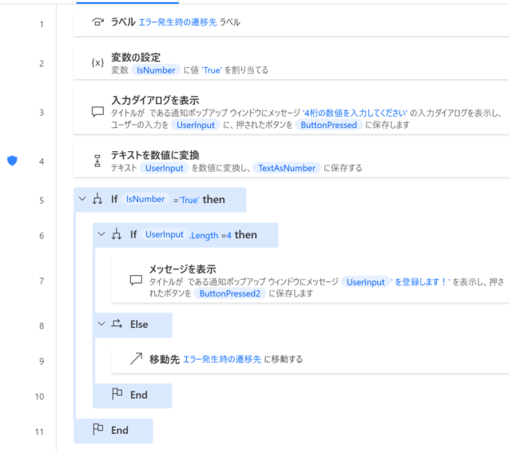Click the 'True' value in step 2

tap(212, 70)
